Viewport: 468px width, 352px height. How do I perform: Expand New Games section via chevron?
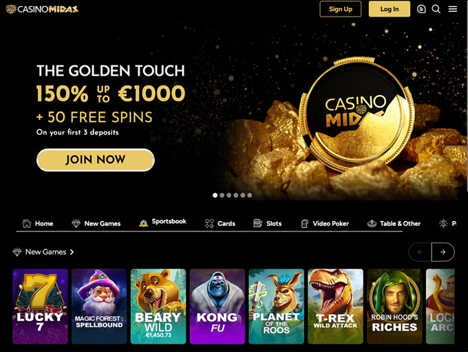tap(72, 252)
